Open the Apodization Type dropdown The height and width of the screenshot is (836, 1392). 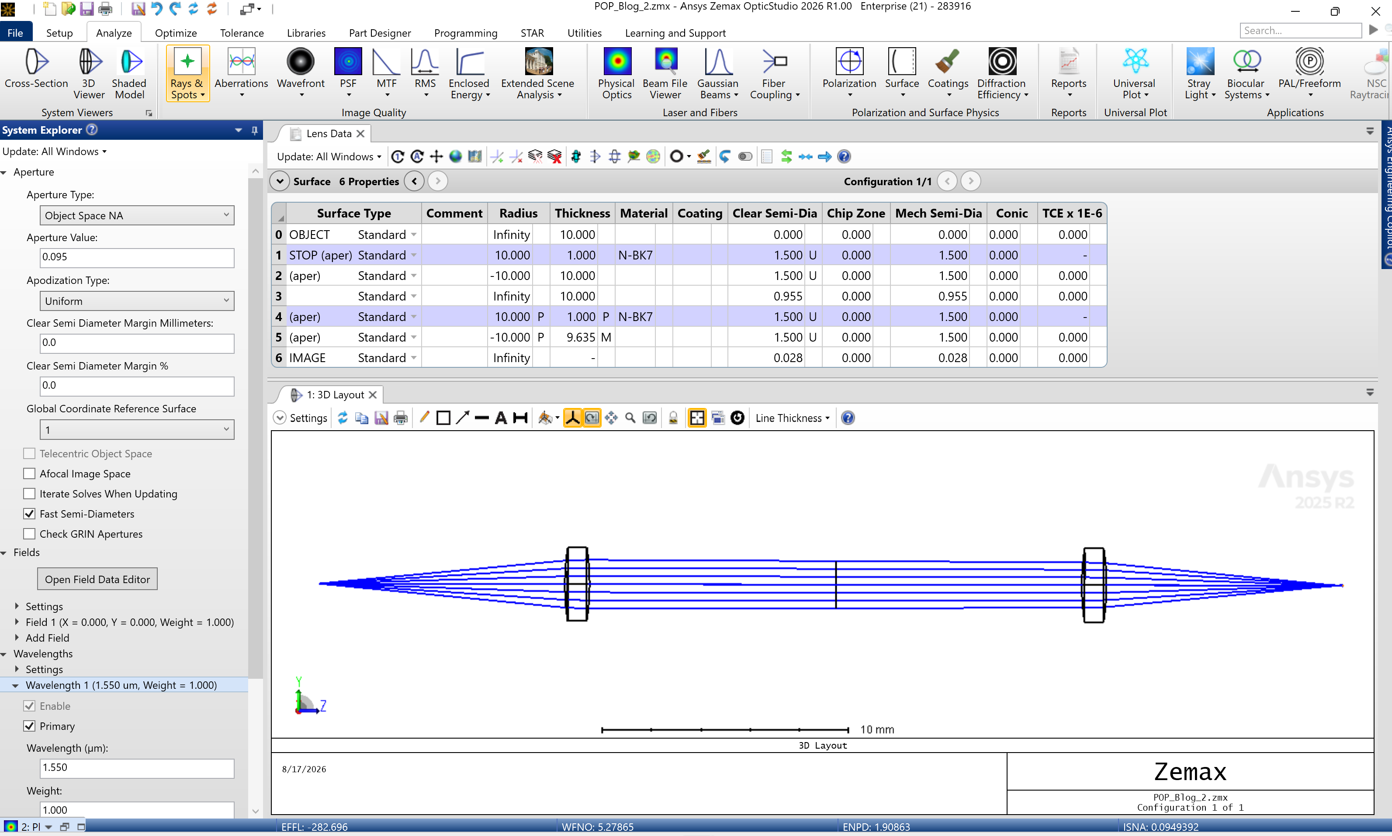[x=137, y=301]
